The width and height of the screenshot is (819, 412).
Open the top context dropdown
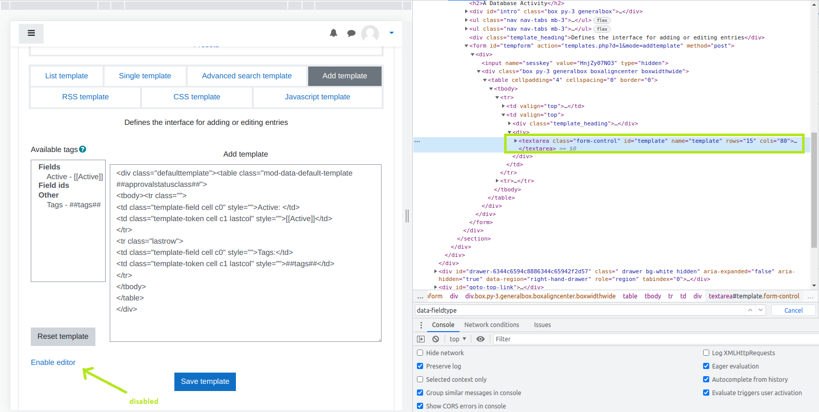(458, 339)
